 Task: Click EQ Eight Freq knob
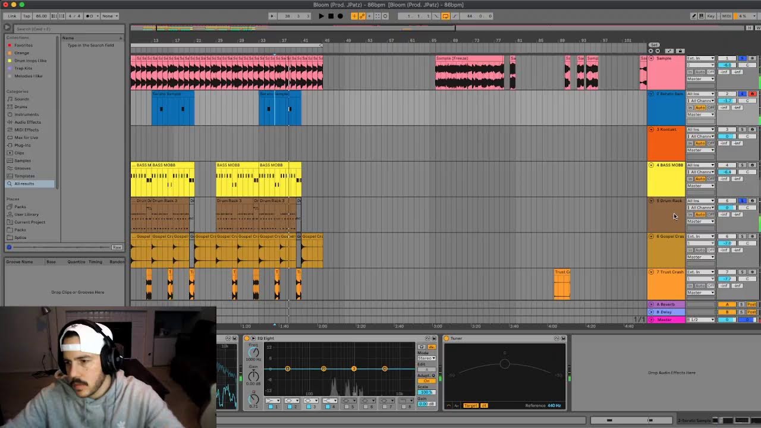click(x=254, y=353)
